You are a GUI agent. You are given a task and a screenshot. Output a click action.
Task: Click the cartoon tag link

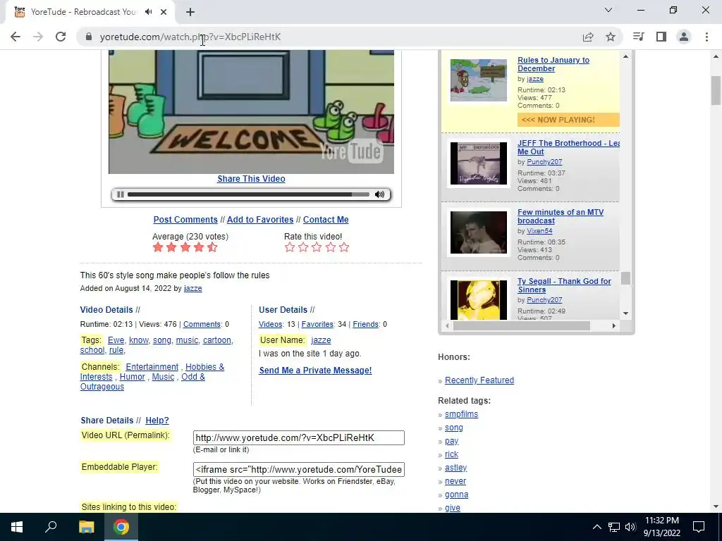(217, 340)
